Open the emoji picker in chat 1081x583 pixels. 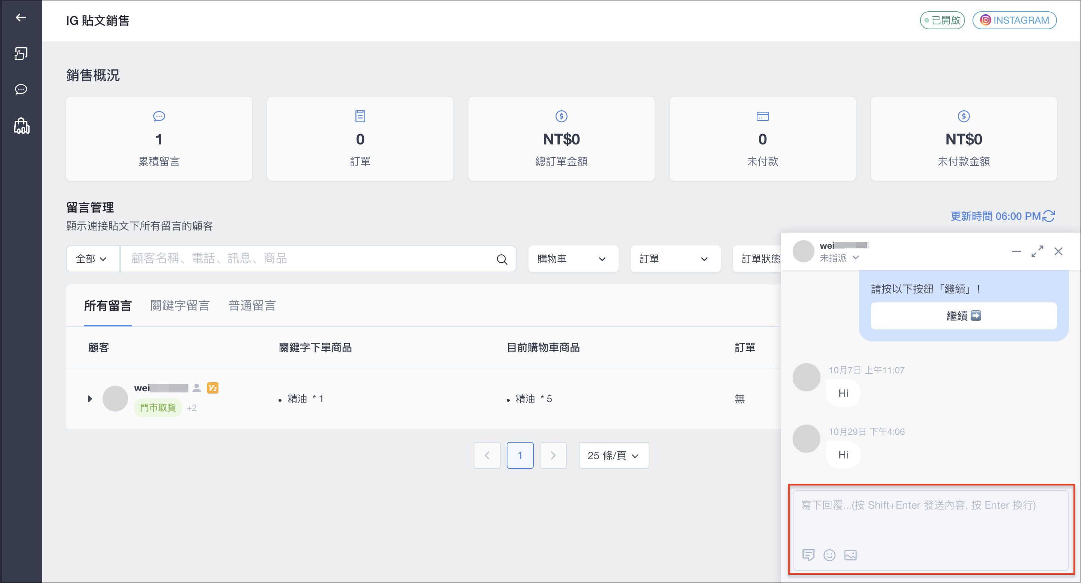pyautogui.click(x=829, y=555)
